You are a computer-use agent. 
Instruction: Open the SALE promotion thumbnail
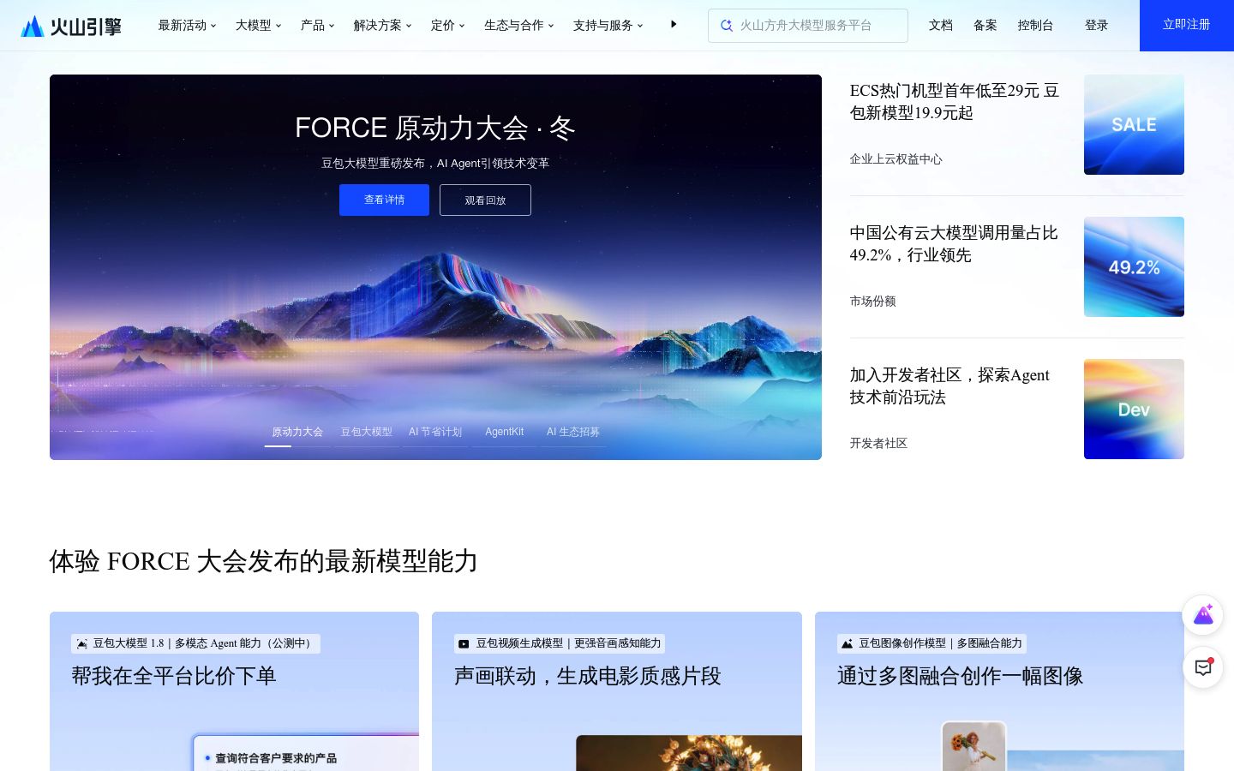click(x=1134, y=124)
